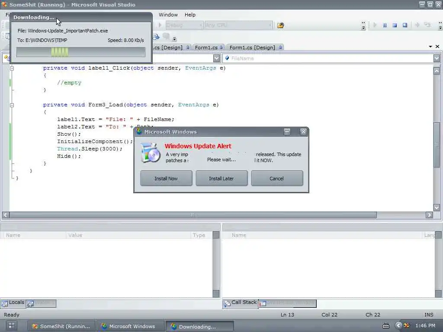Click the Call Stack tab icon
443x332 pixels.
pos(227,304)
